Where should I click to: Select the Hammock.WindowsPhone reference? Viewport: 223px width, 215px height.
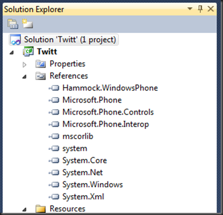[110, 88]
